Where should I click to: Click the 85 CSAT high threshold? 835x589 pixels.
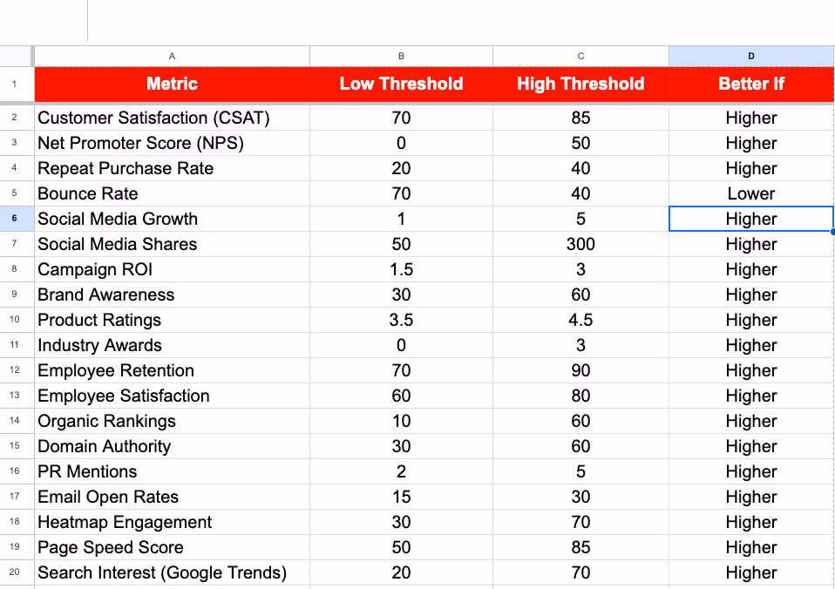tap(581, 118)
